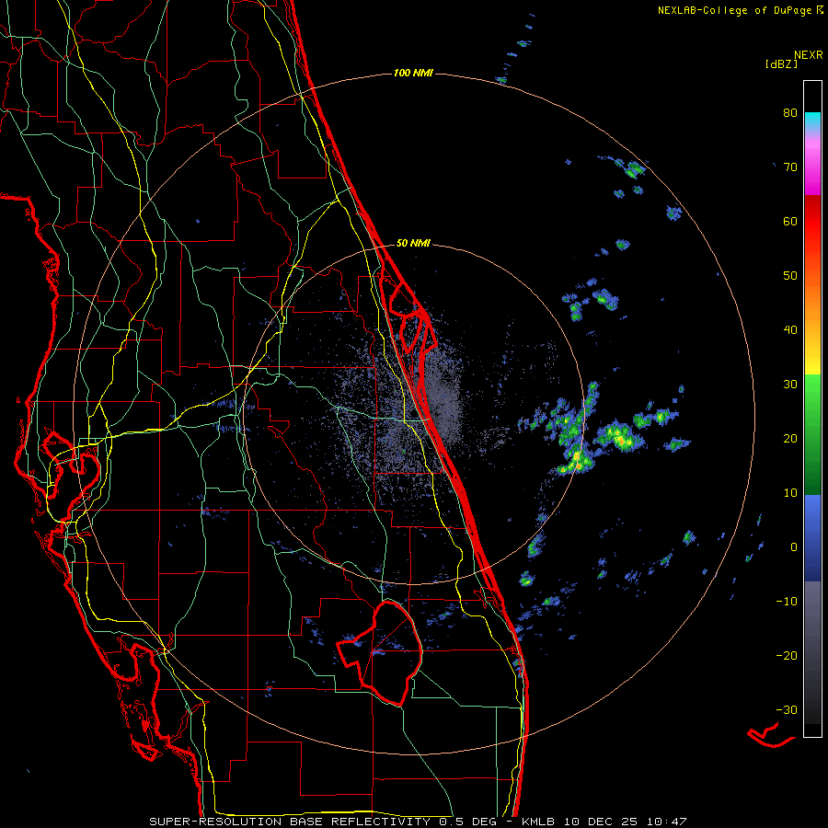The height and width of the screenshot is (828, 828).
Task: Click the 50 NMI range ring label
Action: (413, 244)
